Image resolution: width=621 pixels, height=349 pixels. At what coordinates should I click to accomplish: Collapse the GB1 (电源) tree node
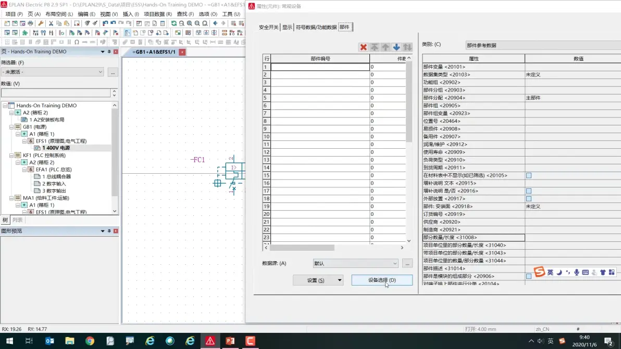click(x=11, y=127)
